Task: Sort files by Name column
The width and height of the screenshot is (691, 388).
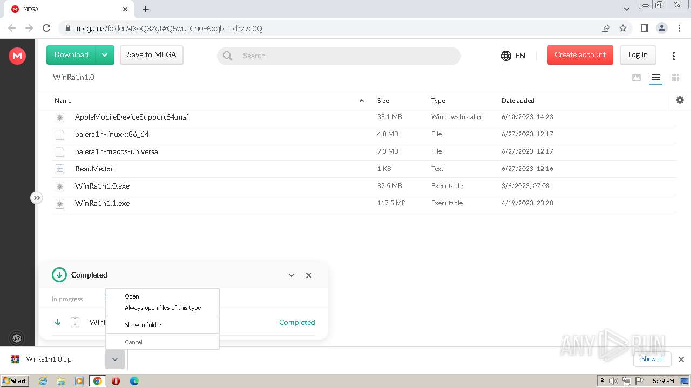Action: tap(63, 101)
